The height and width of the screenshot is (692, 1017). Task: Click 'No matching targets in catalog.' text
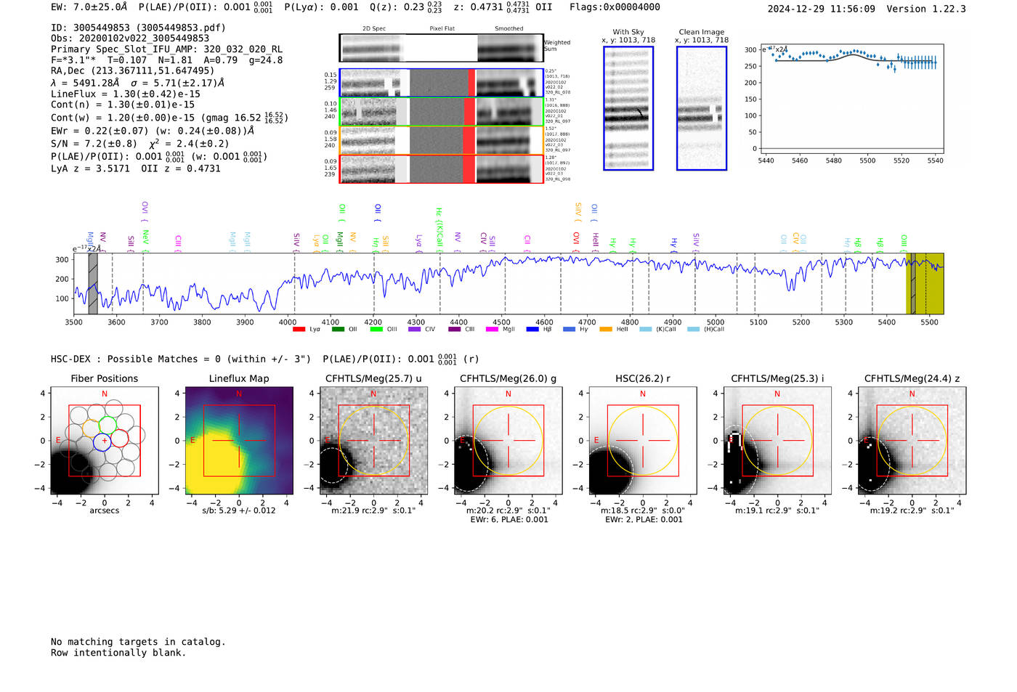click(138, 642)
